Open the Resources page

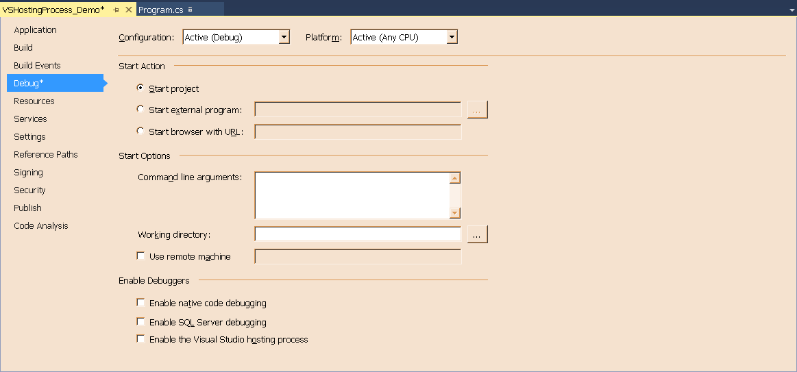pos(34,101)
